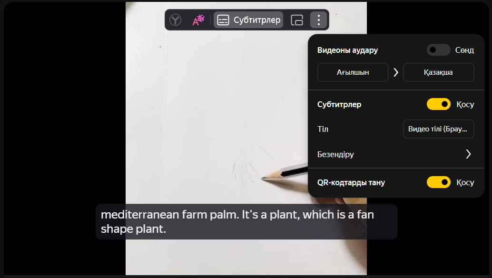Click the Видеоны аудару label
This screenshot has height=278, width=492.
[x=347, y=50]
